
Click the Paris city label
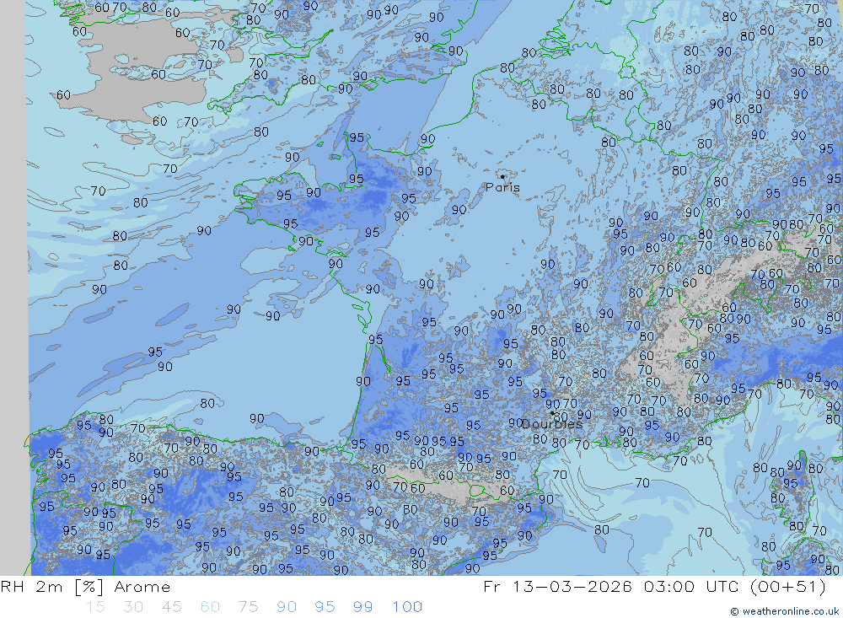tap(502, 187)
